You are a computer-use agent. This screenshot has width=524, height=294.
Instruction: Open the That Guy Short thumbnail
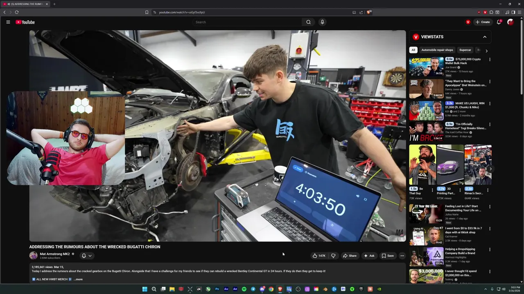point(422,165)
